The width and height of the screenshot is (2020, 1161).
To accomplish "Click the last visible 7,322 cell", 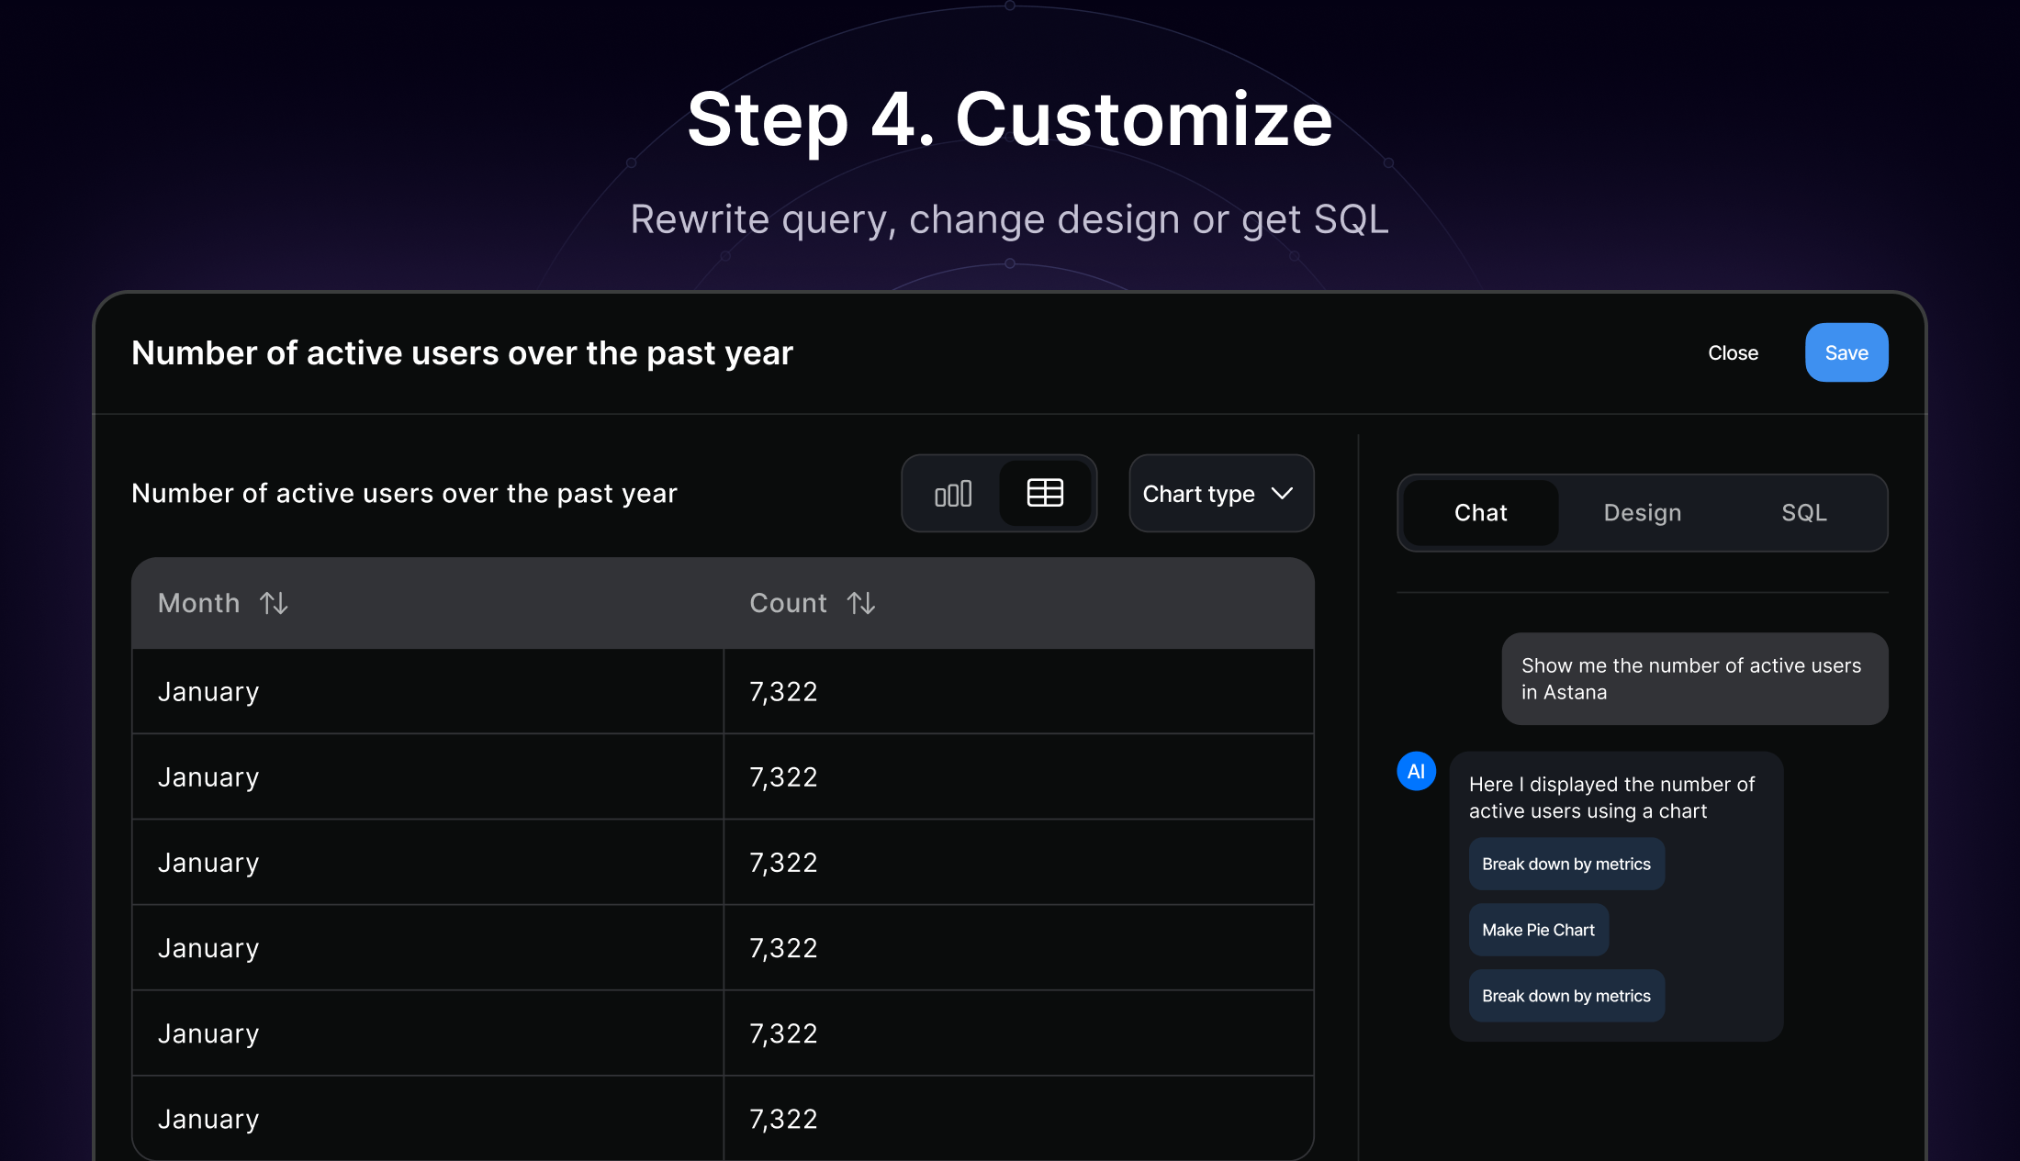I will [x=783, y=1119].
